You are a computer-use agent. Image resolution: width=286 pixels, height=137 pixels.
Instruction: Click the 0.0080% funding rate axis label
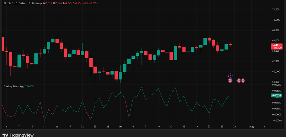[277, 91]
